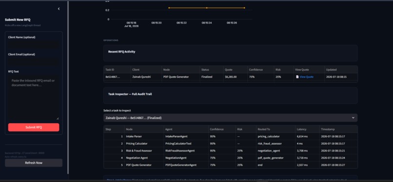Click the Updated column header

point(341,69)
